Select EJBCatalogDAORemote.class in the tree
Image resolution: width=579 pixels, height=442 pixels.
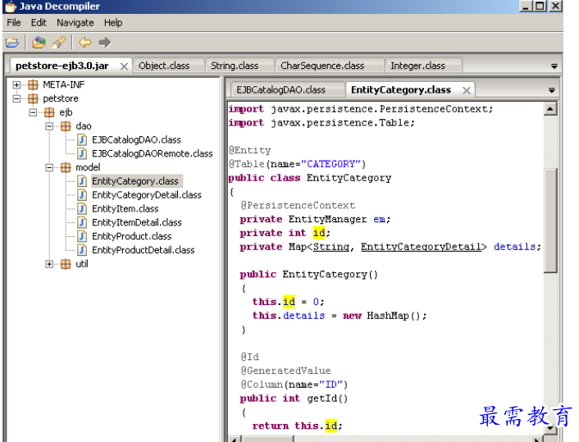[x=153, y=153]
